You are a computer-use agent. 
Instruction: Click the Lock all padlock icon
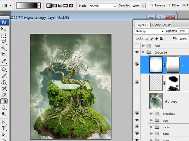161,39
